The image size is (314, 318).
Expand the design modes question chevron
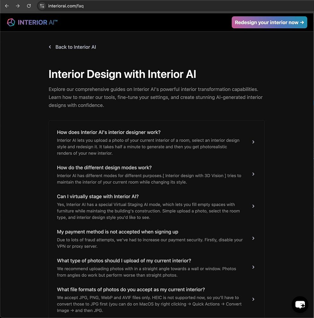[x=253, y=174]
